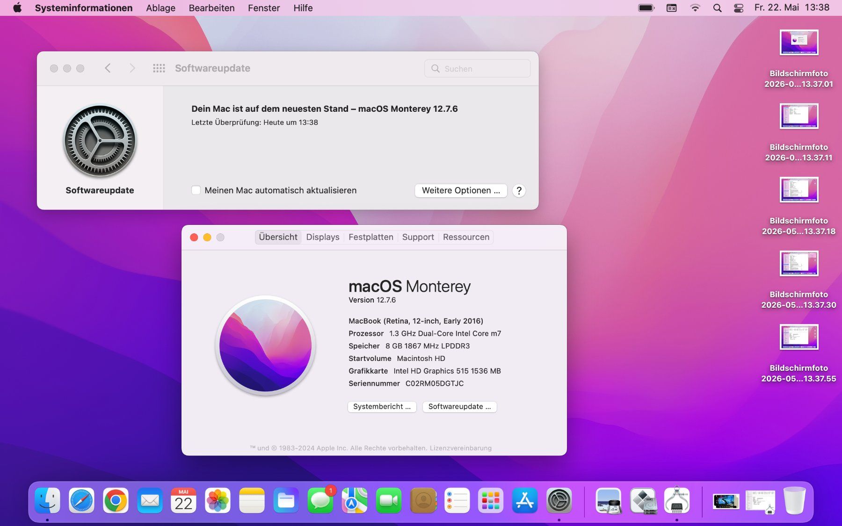Click the forward arrow in Softwareupdate window
The width and height of the screenshot is (842, 526).
[132, 68]
